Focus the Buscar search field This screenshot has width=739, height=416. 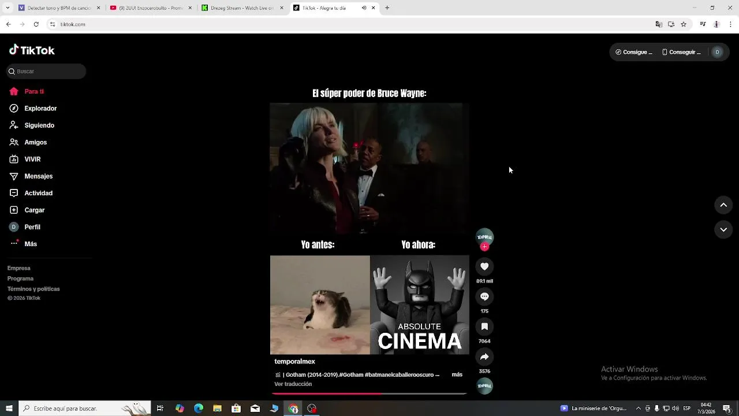coord(46,71)
